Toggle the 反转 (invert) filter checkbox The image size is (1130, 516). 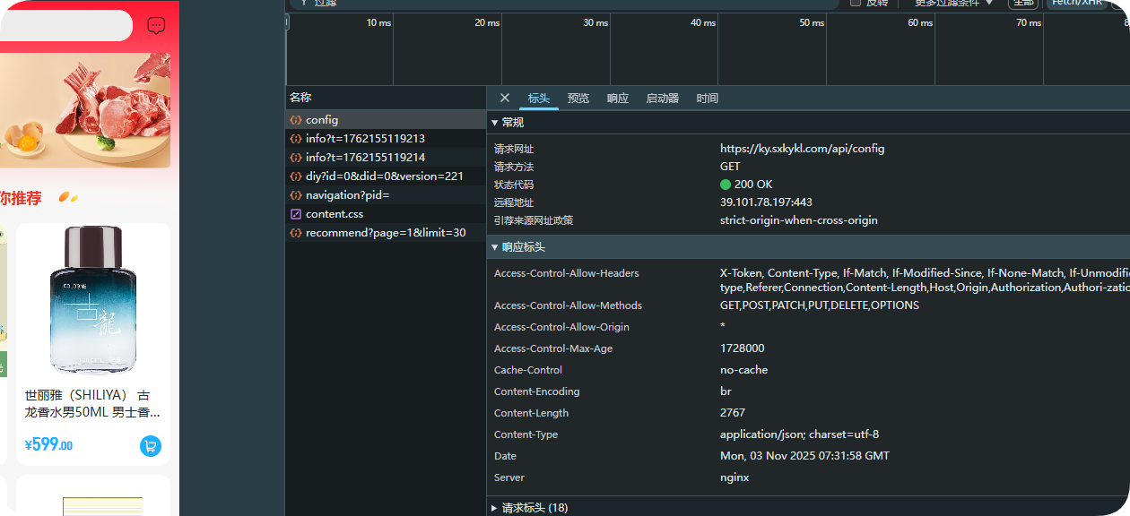(856, 3)
